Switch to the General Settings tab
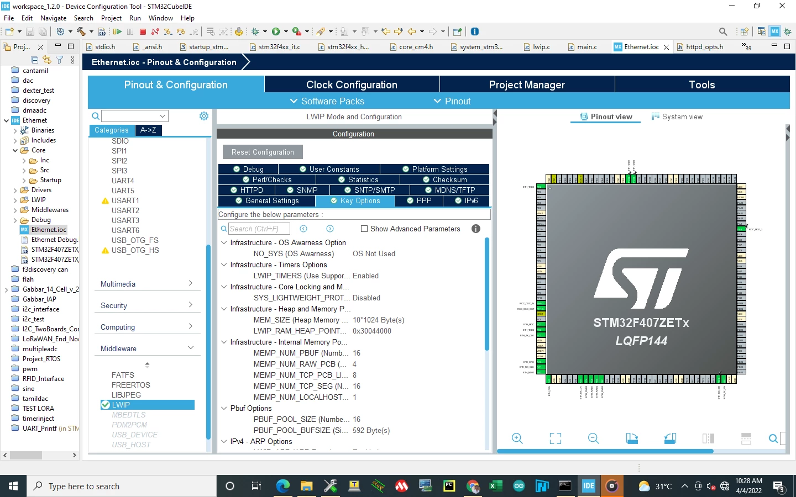Viewport: 796px width, 497px height. (x=267, y=201)
